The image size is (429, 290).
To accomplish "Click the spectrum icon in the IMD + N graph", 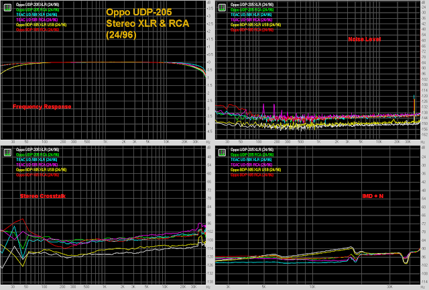I will 222,152.
